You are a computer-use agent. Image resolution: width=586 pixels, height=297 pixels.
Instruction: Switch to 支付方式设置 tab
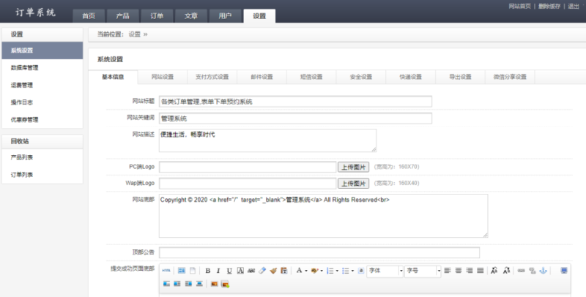(212, 77)
